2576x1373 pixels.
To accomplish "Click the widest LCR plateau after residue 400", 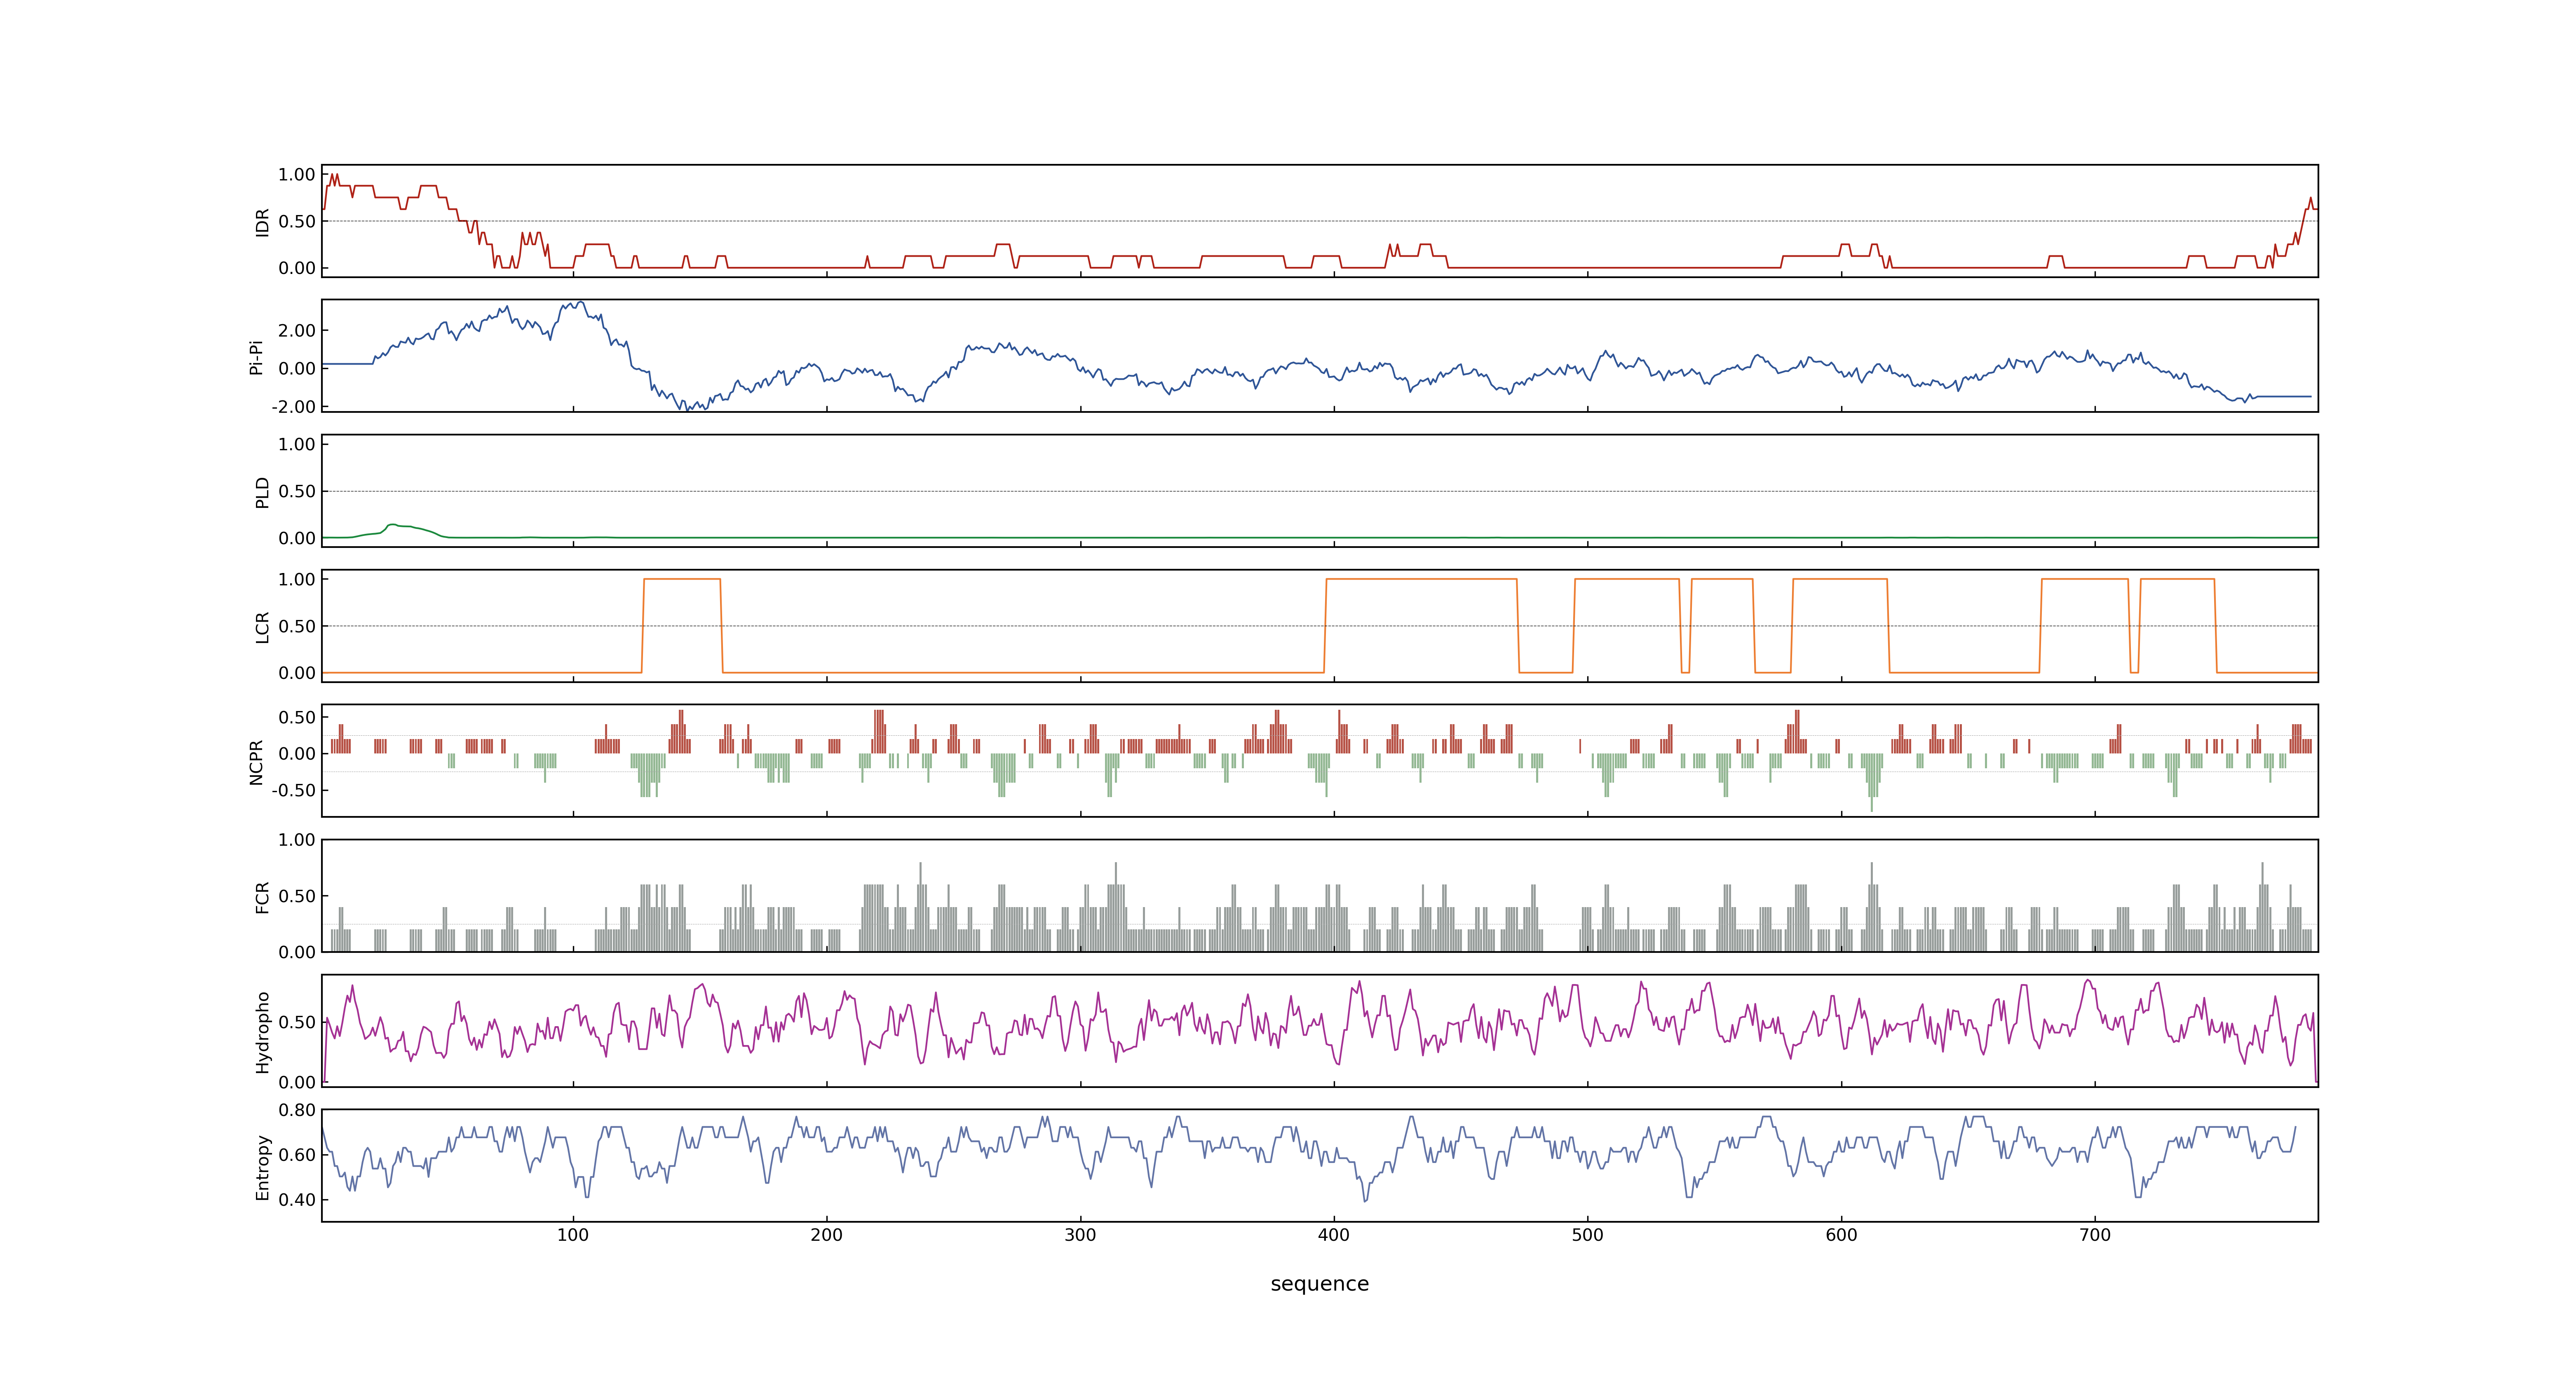I will point(1421,580).
